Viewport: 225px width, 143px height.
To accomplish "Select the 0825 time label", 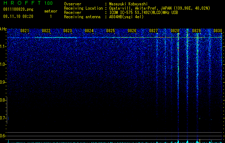I will tap(110, 31).
